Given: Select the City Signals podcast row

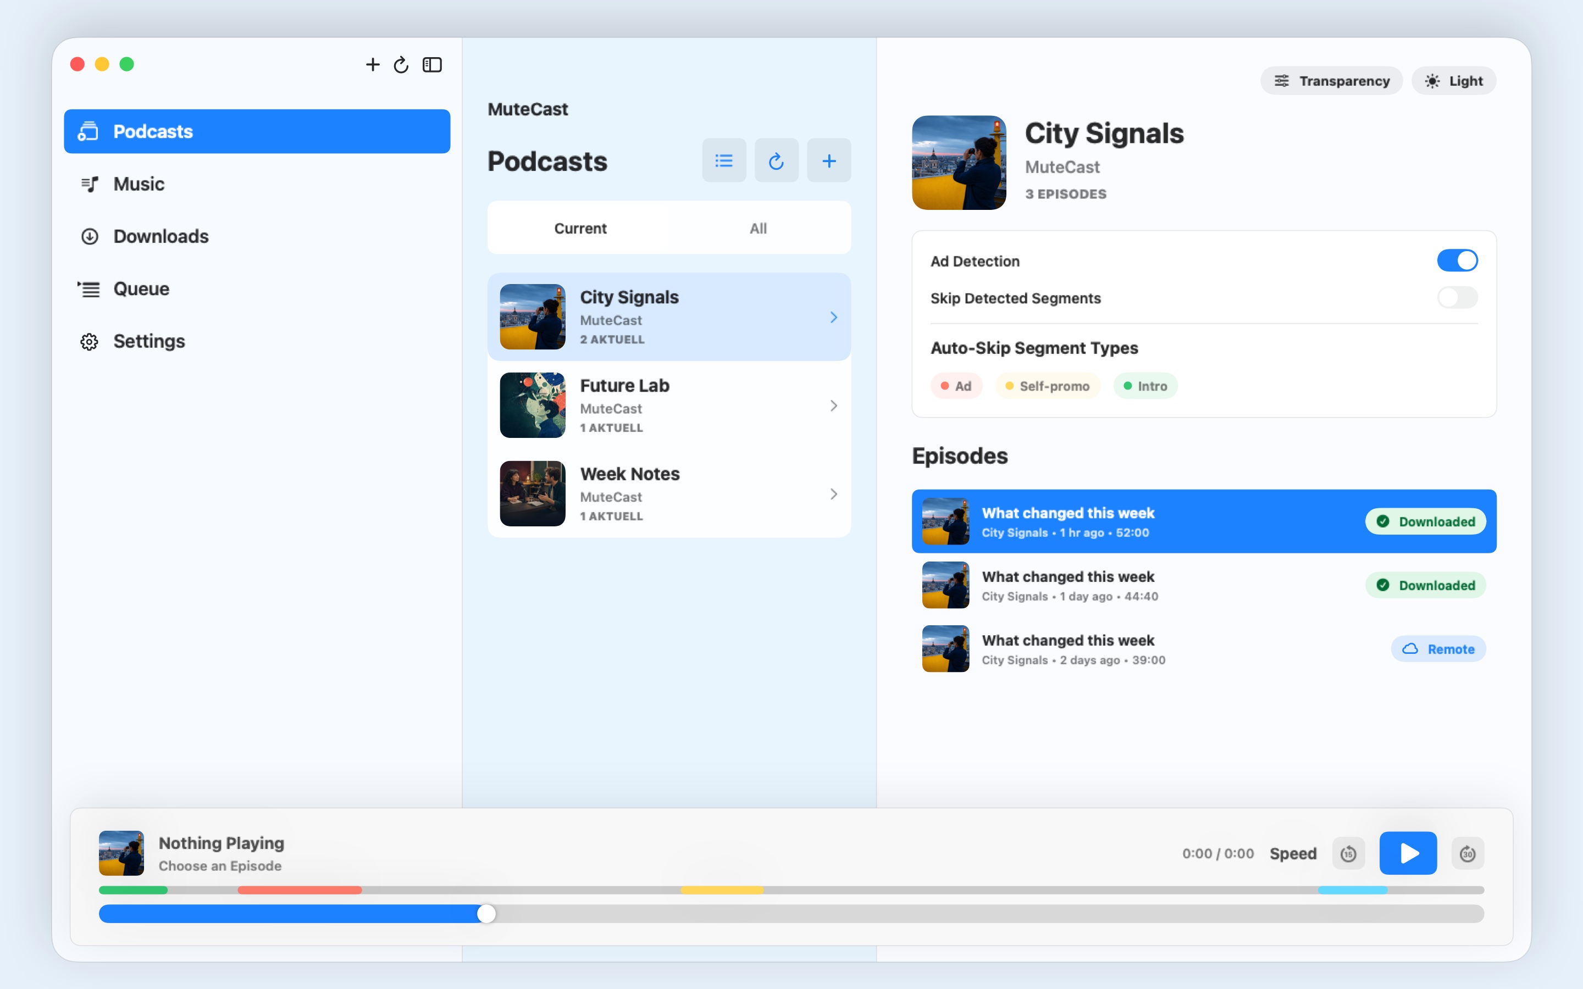Looking at the screenshot, I should point(669,317).
